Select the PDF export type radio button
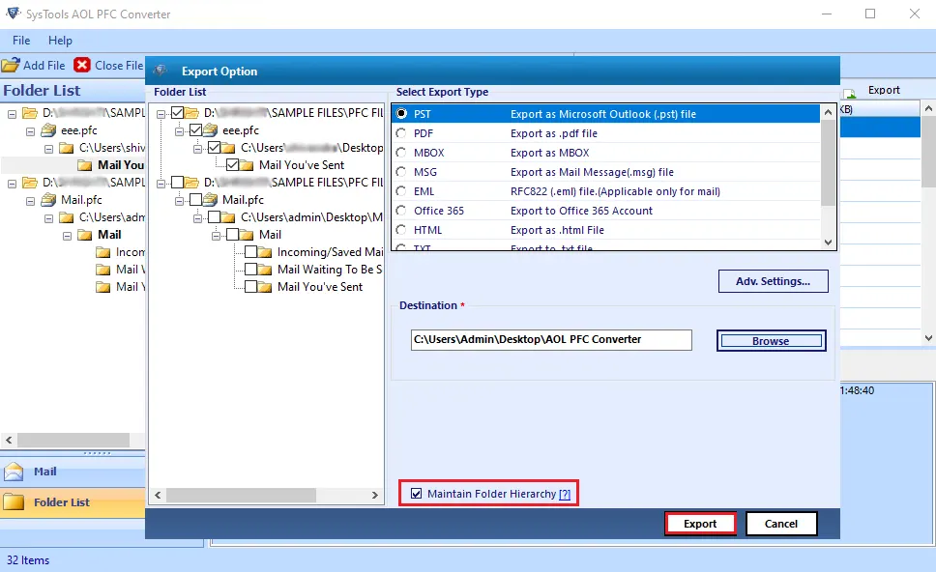The width and height of the screenshot is (936, 572). [x=401, y=133]
